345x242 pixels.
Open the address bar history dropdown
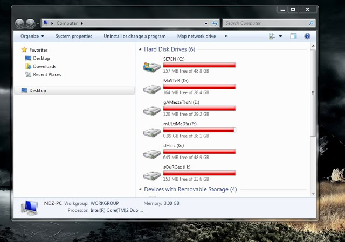tap(206, 23)
